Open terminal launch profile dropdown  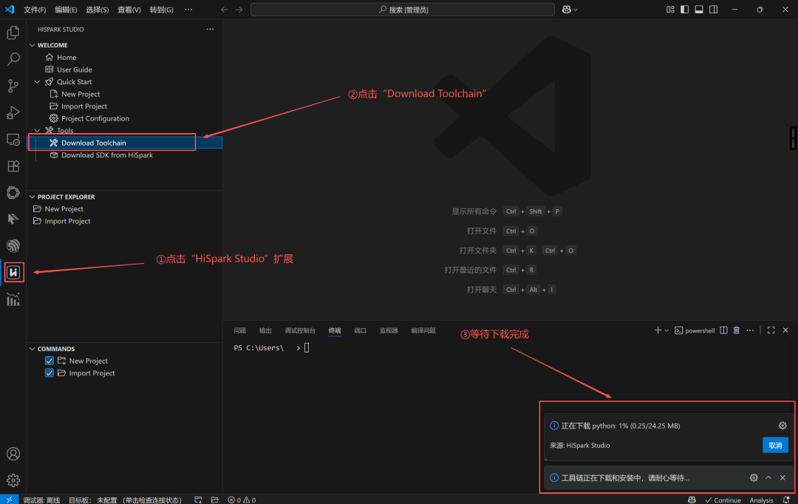[x=666, y=331]
